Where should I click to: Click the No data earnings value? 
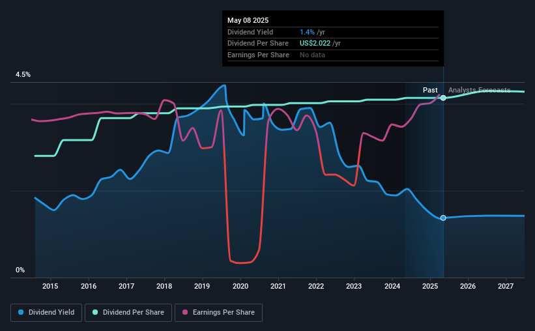tap(312, 55)
